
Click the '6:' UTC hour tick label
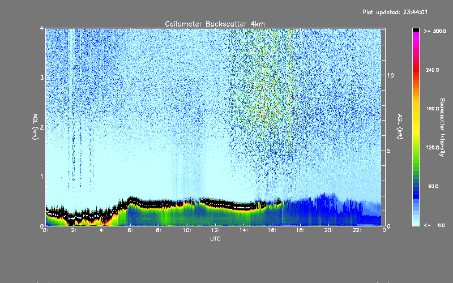(x=131, y=230)
